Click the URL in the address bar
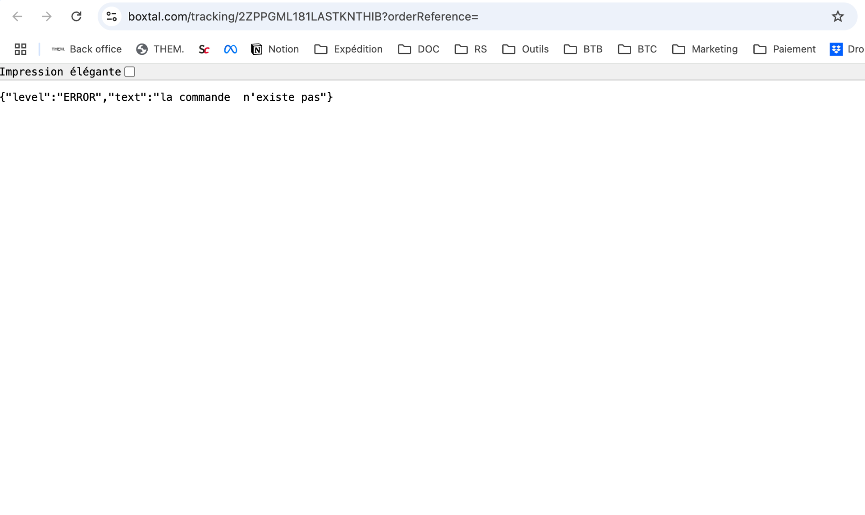The width and height of the screenshot is (865, 515). coord(303,17)
